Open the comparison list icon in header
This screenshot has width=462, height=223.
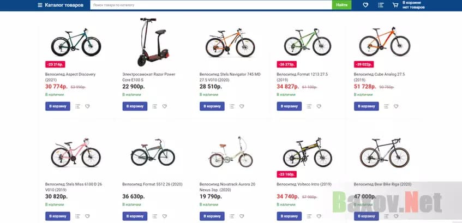(x=381, y=5)
